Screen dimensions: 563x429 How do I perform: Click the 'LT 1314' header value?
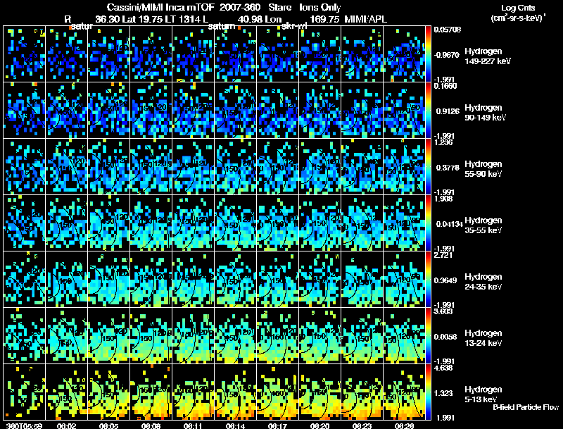click(184, 19)
